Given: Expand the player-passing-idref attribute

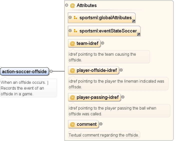Looking at the screenshot, I should (123, 97).
